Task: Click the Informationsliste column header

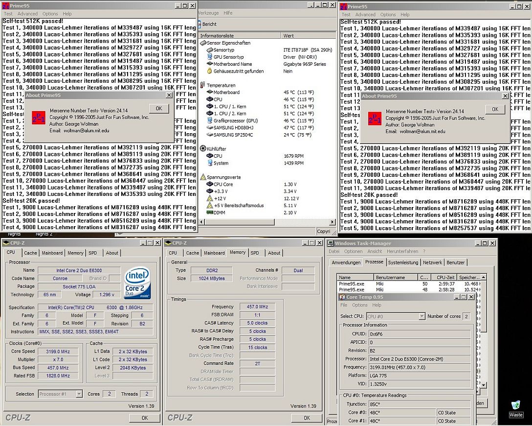Action: coord(240,36)
